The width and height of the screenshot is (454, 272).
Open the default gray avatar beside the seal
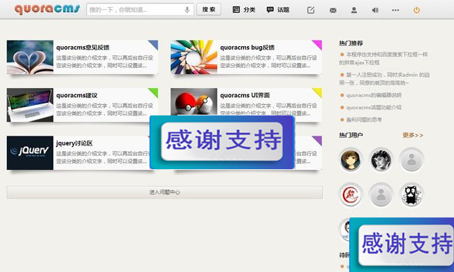(x=381, y=195)
